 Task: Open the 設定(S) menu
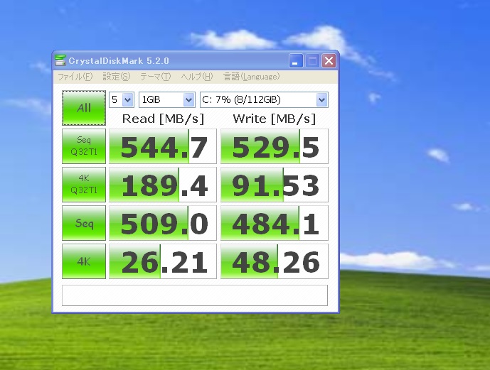[116, 77]
